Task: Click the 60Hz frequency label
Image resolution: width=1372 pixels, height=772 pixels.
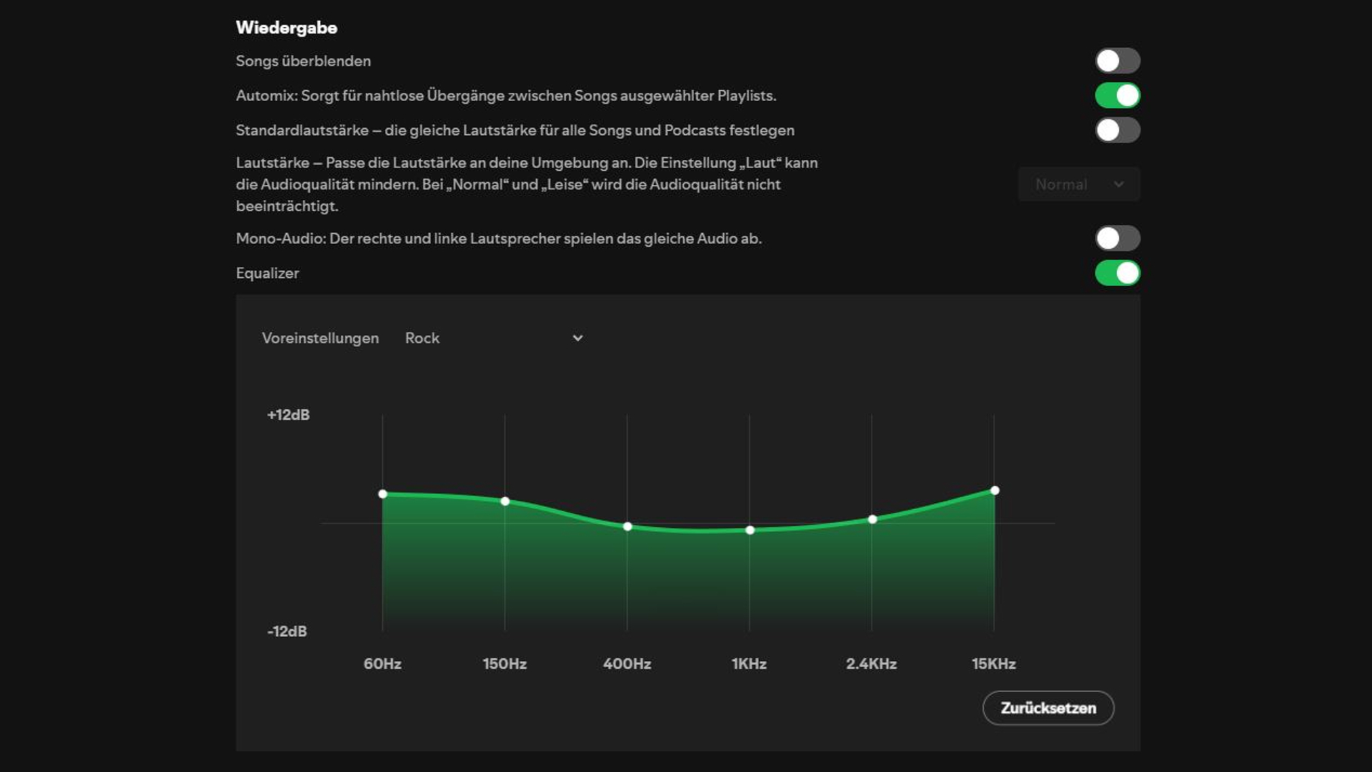Action: coord(382,663)
